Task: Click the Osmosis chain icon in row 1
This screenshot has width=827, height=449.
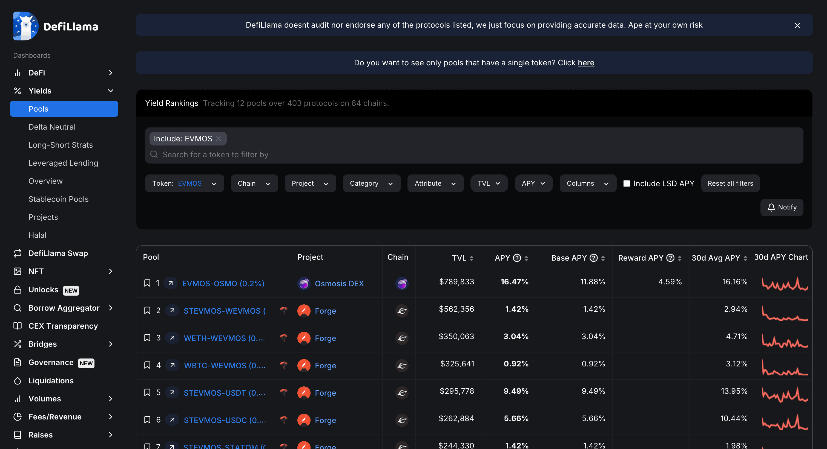Action: pos(402,283)
